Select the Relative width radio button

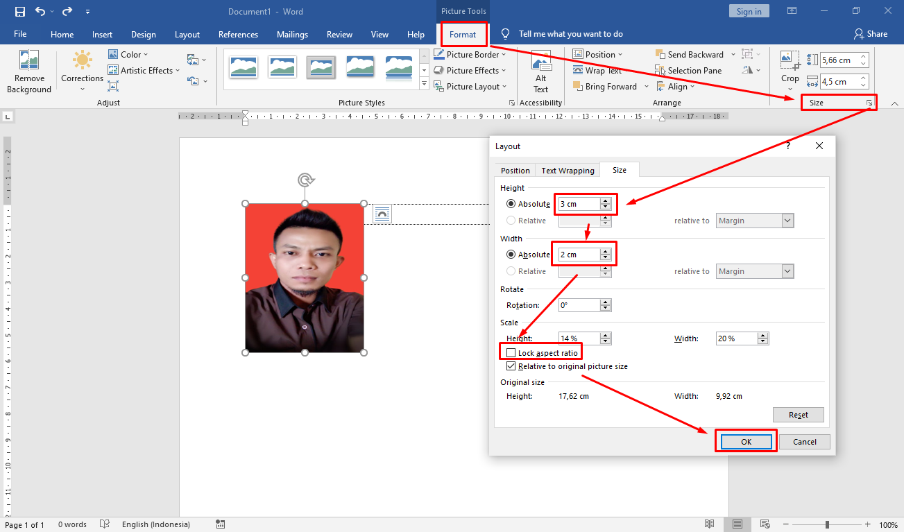[x=511, y=271]
